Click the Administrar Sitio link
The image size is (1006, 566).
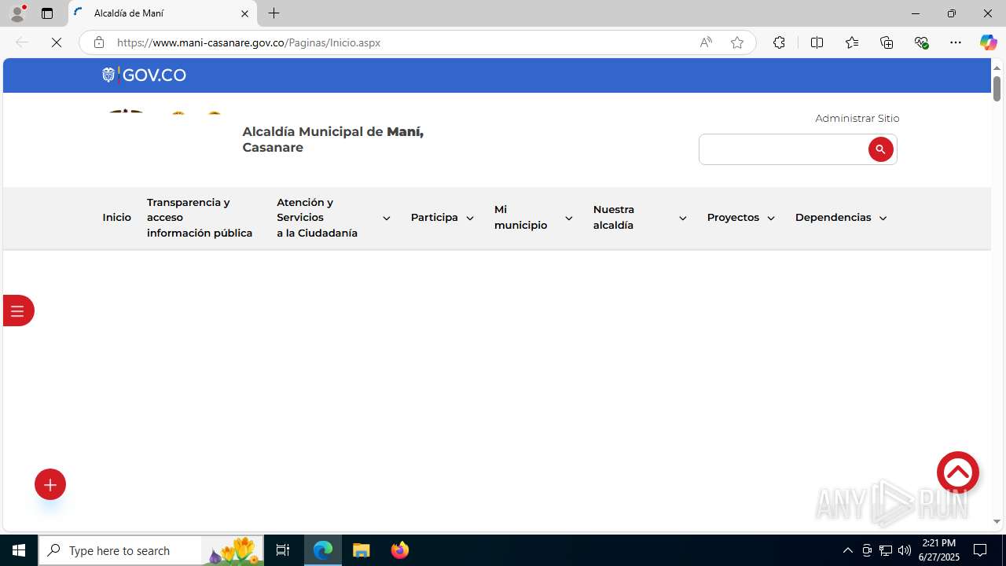[x=857, y=118]
